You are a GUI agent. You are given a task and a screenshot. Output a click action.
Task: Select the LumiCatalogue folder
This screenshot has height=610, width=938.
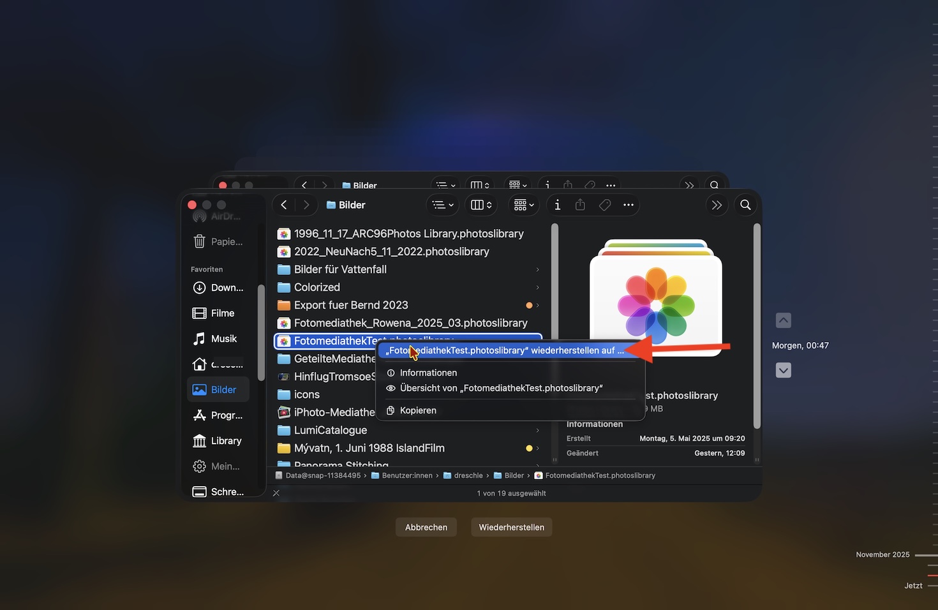[408, 430]
